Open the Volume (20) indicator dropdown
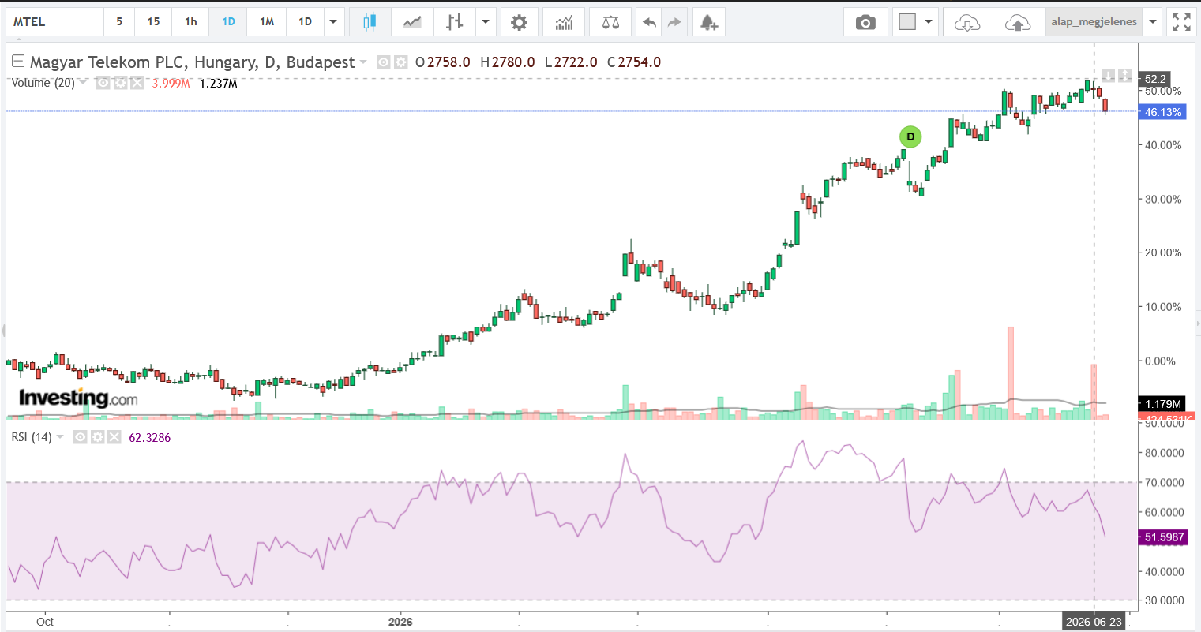Image resolution: width=1201 pixels, height=632 pixels. coord(83,83)
